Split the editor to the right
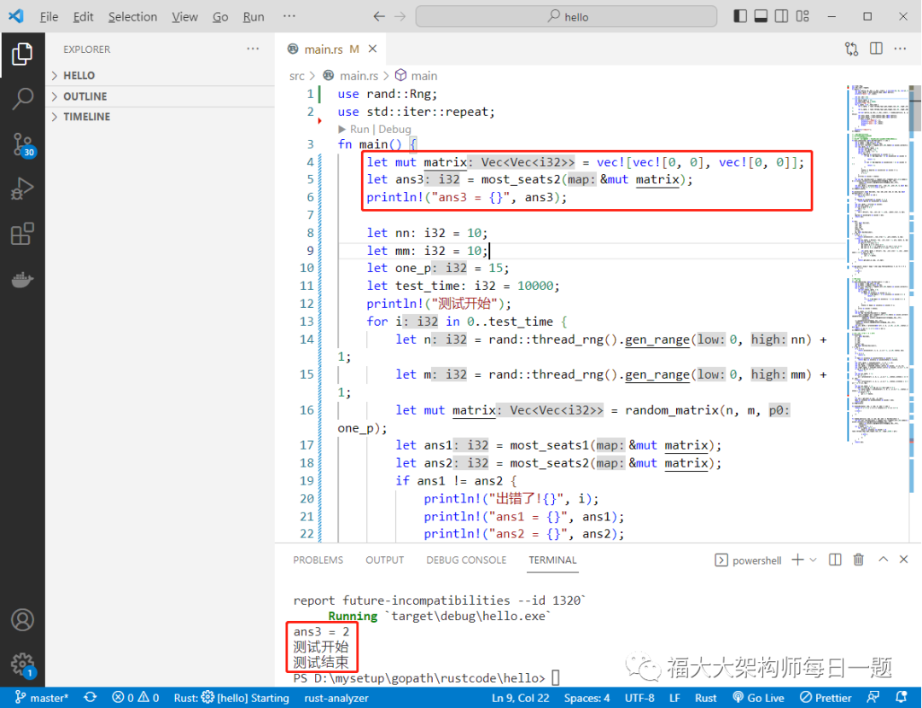The height and width of the screenshot is (708, 922). click(876, 49)
